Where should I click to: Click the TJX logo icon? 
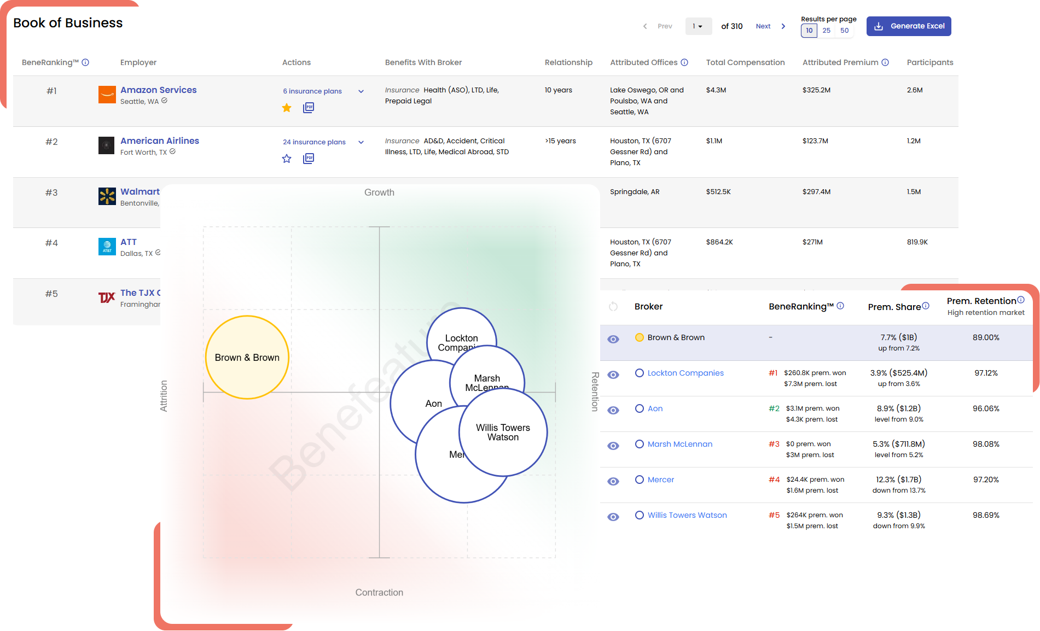click(x=107, y=297)
